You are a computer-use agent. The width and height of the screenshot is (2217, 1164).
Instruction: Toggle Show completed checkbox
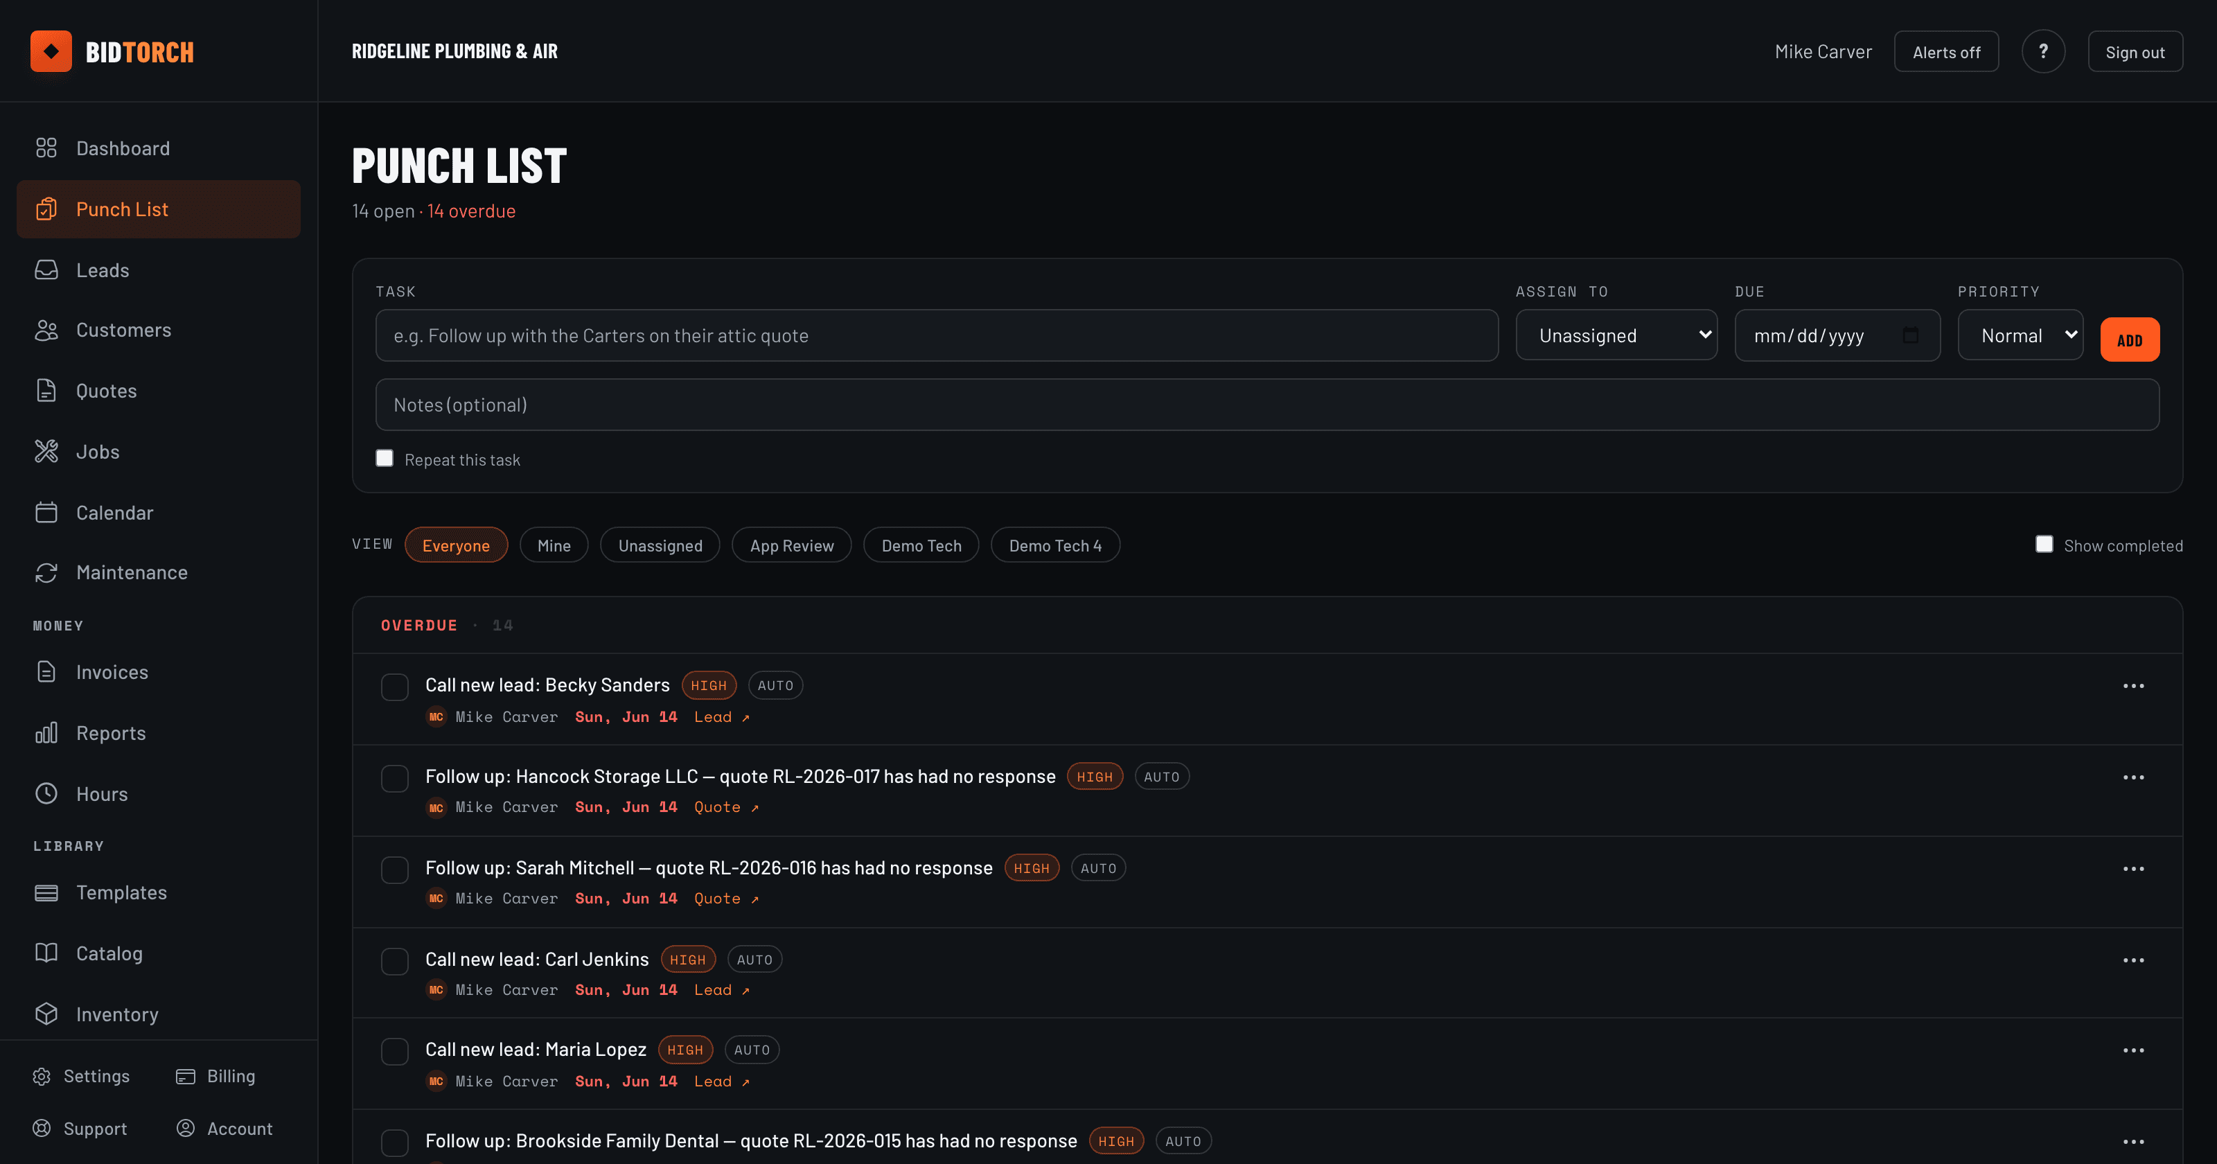(2044, 544)
